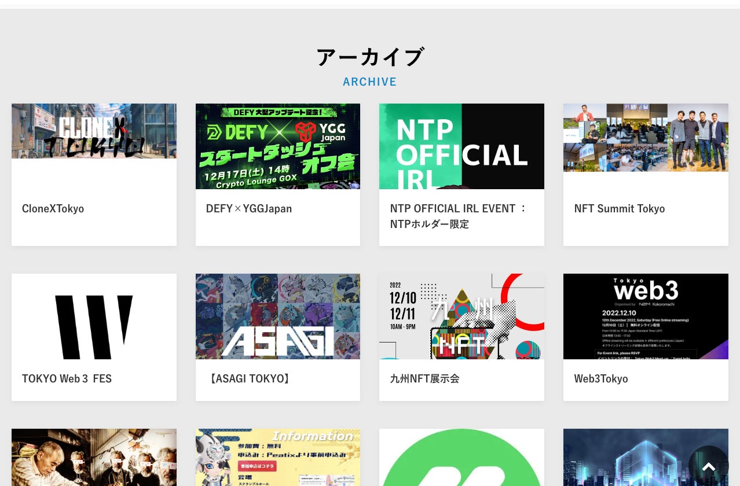
Task: Open the CloneXTokyo thumbnail image
Action: point(94,131)
